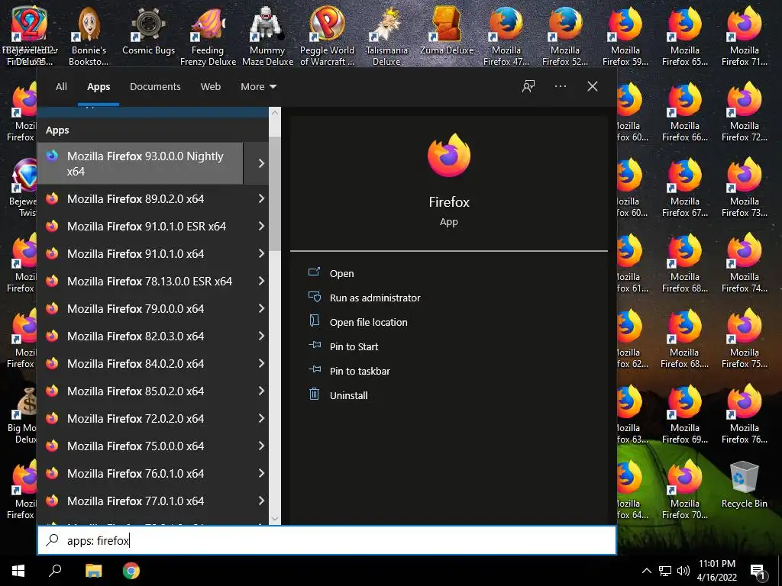Viewport: 782px width, 586px height.
Task: Open File Explorer from taskbar
Action: coord(93,571)
